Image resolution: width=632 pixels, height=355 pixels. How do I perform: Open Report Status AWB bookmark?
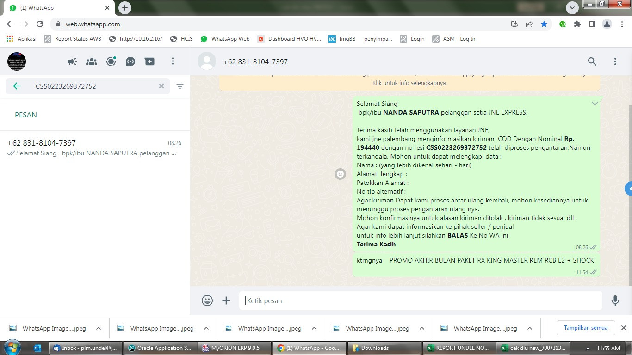73,39
